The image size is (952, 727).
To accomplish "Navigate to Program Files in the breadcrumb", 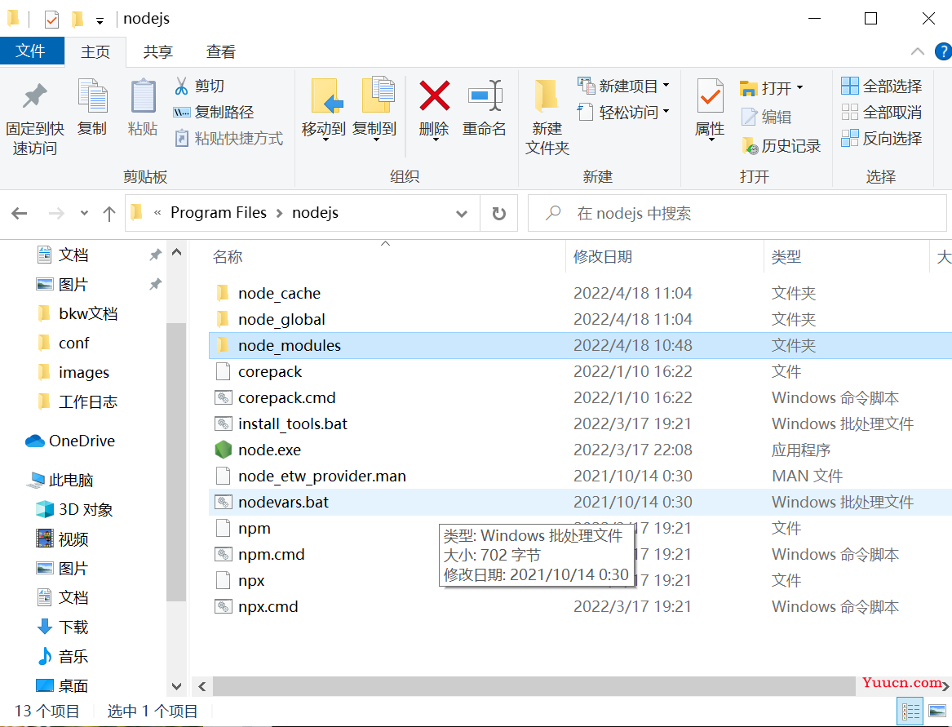I will coord(219,213).
